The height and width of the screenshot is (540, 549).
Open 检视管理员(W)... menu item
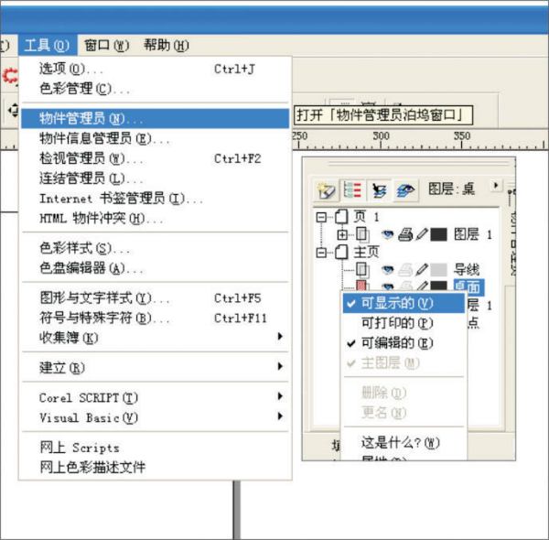pos(154,158)
